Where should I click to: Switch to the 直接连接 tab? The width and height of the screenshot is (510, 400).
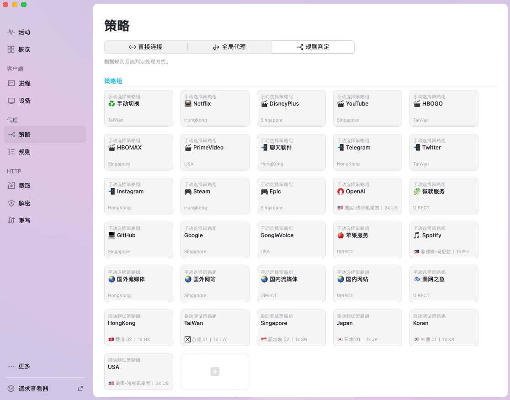[x=145, y=47]
